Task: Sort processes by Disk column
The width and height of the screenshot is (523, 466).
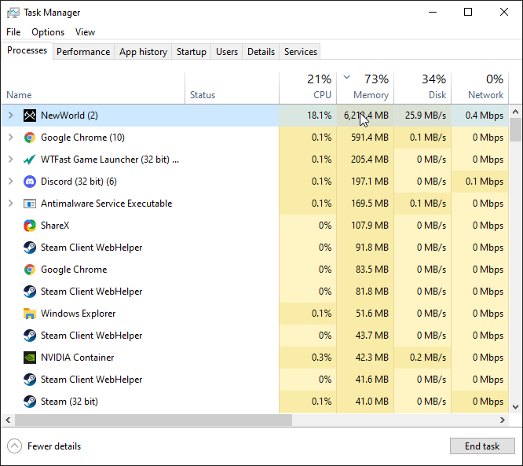Action: coord(422,88)
